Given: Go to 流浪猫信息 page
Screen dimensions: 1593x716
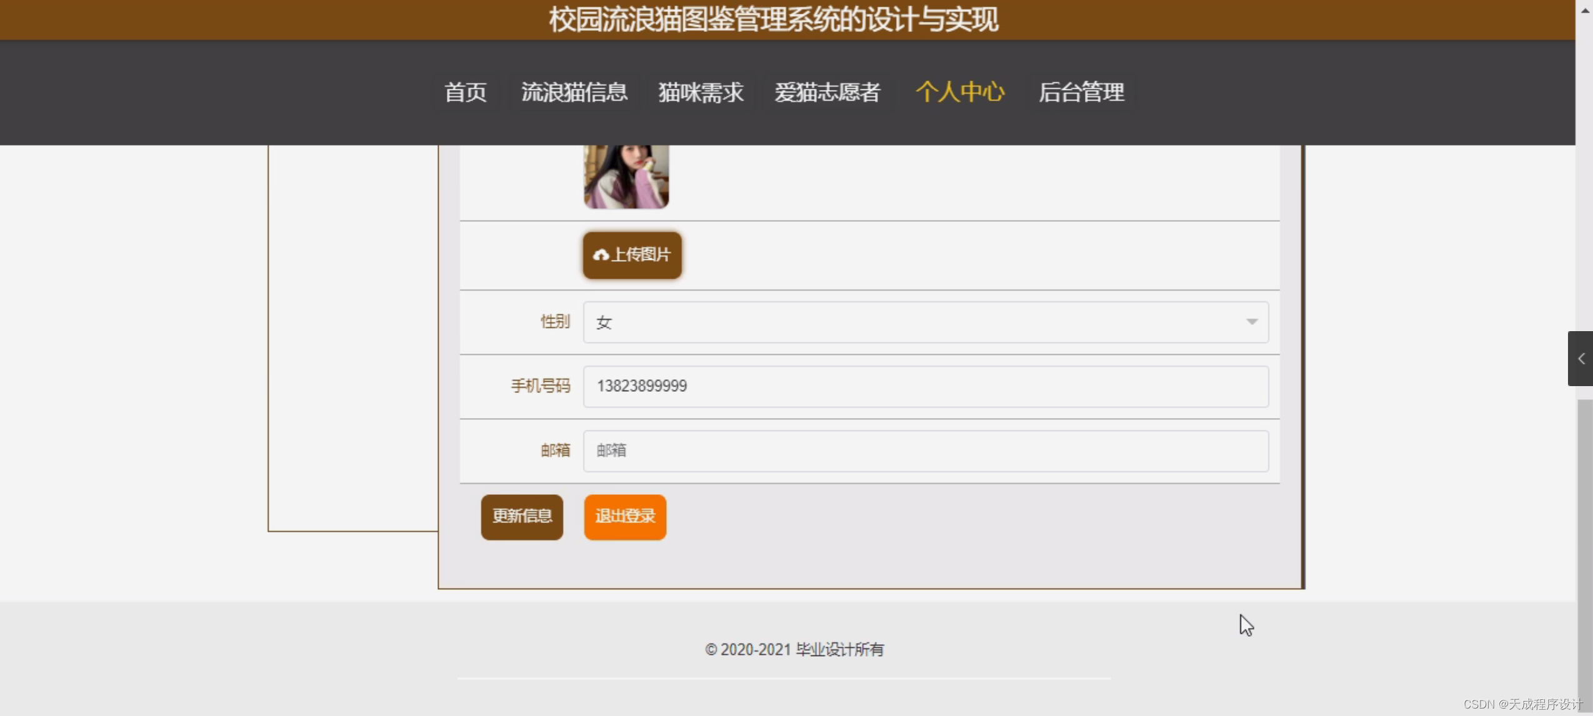Looking at the screenshot, I should tap(574, 92).
